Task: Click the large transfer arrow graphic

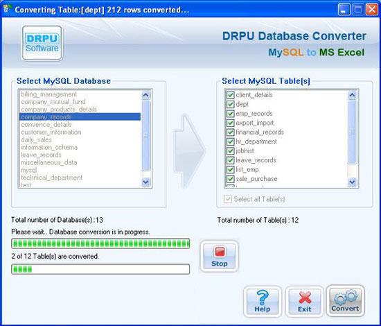Action: pos(189,151)
